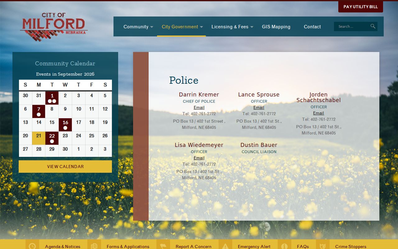398x249 pixels.
Task: Open events on September 1 in calendar
Action: tap(52, 98)
